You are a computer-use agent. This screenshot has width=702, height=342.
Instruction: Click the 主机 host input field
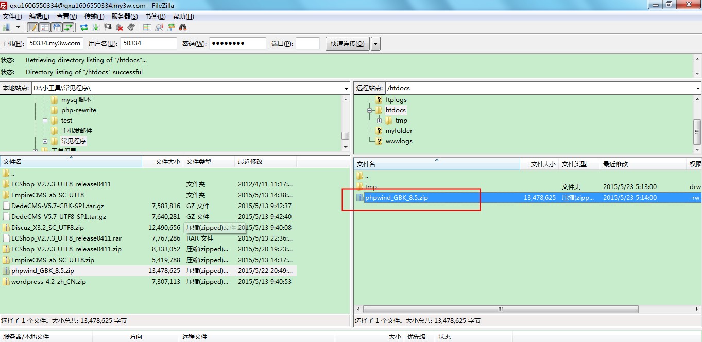point(55,43)
